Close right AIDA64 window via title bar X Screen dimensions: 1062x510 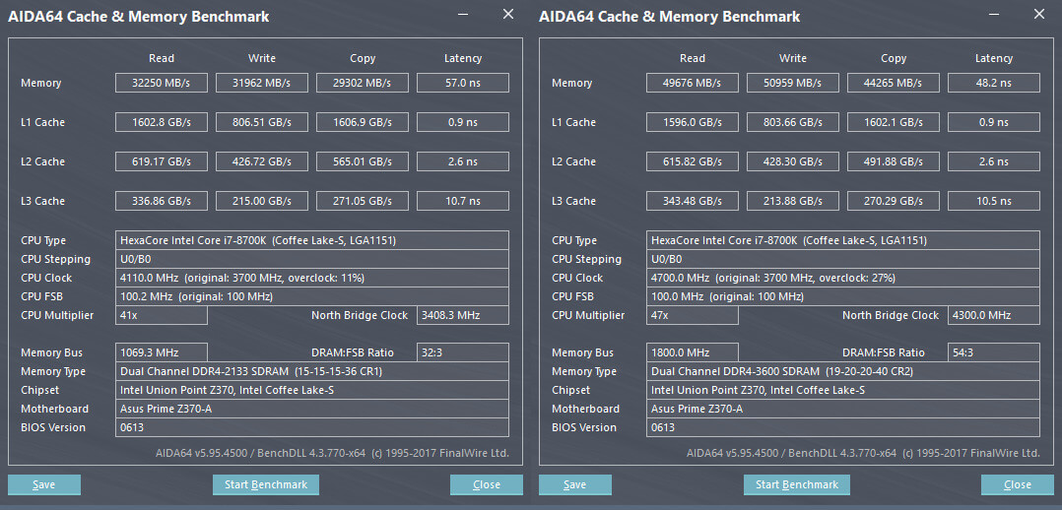pyautogui.click(x=1039, y=15)
